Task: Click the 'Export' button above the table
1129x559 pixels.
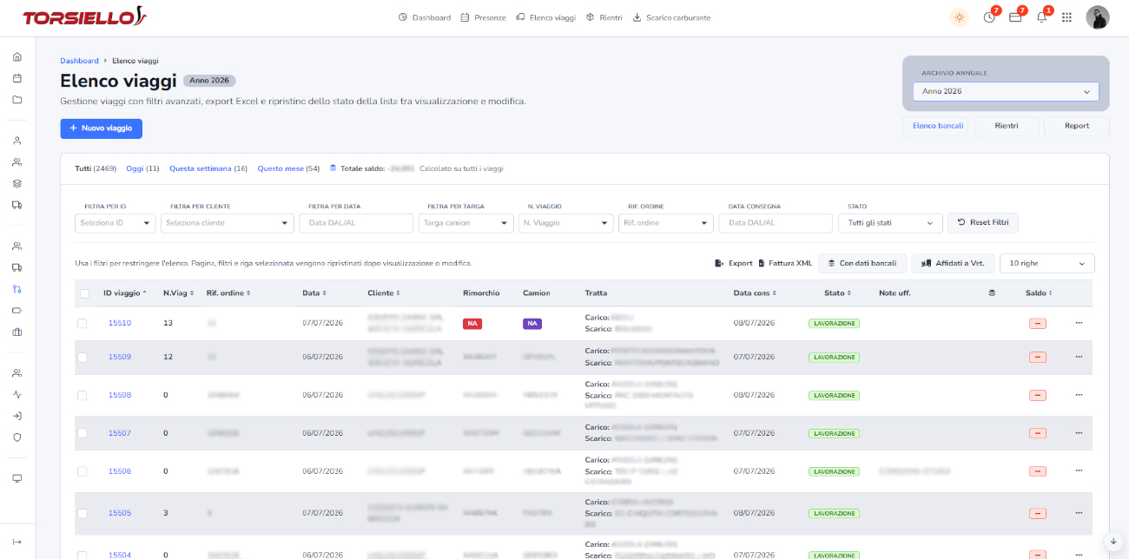Action: point(734,263)
